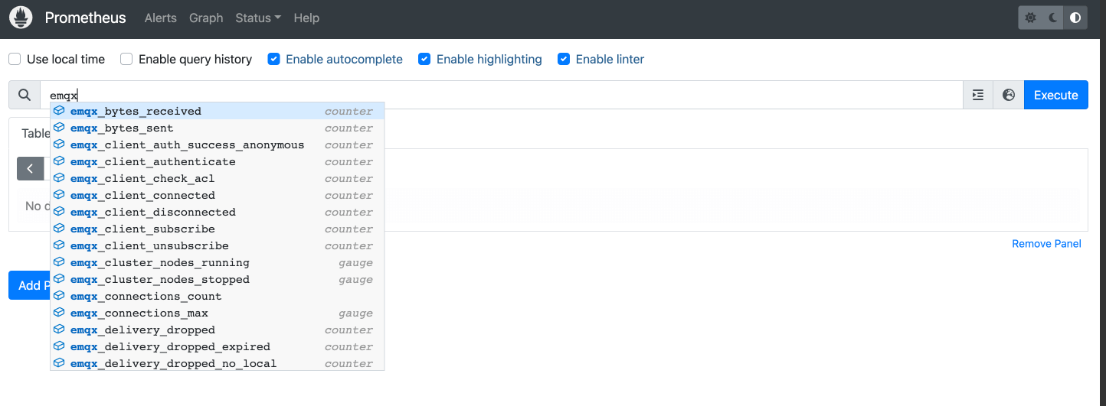Enable the Use local time checkbox
Screen dimensions: 1106x406
(x=15, y=59)
